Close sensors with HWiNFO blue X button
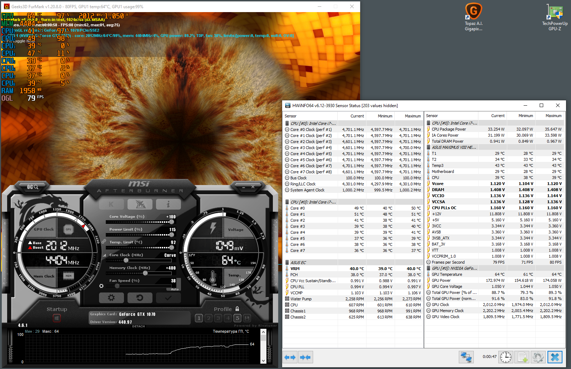571x369 pixels. [555, 357]
